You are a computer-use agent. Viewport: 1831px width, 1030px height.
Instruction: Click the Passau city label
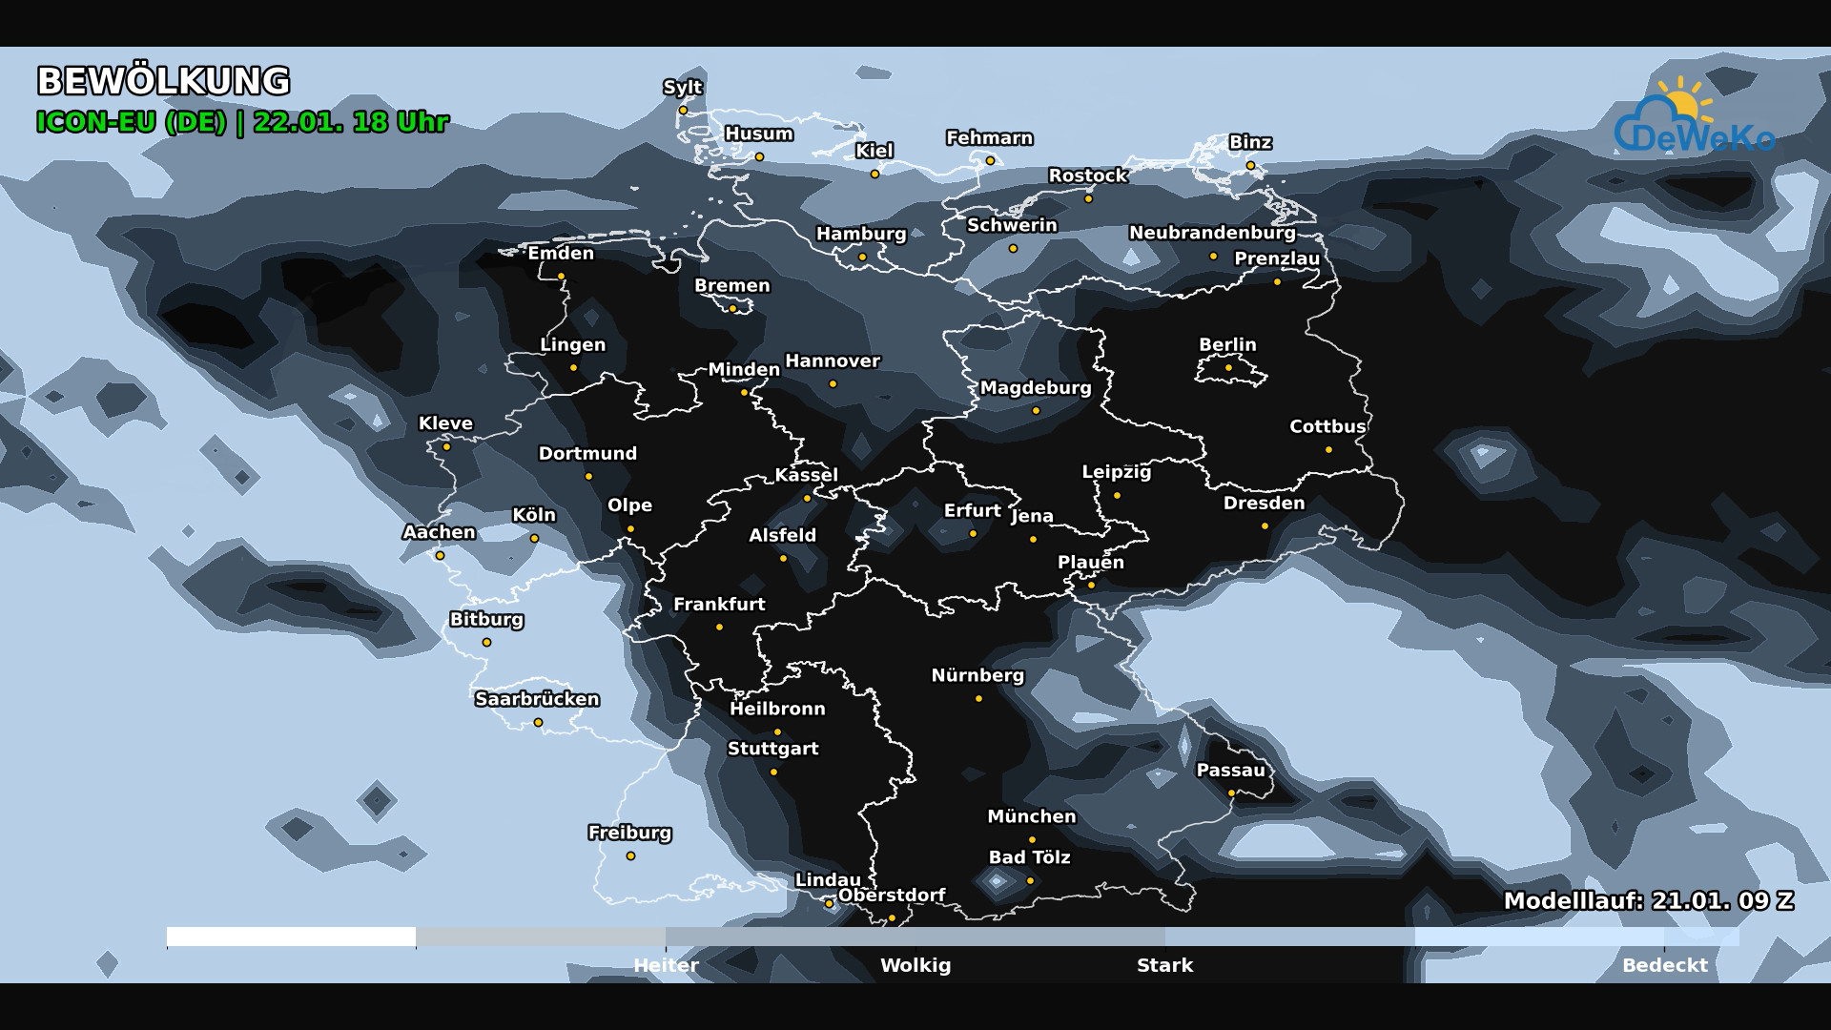point(1232,770)
